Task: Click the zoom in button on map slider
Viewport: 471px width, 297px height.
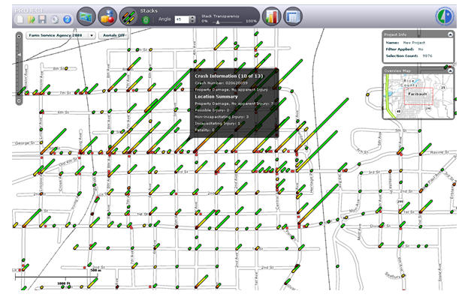Action: tap(19, 36)
